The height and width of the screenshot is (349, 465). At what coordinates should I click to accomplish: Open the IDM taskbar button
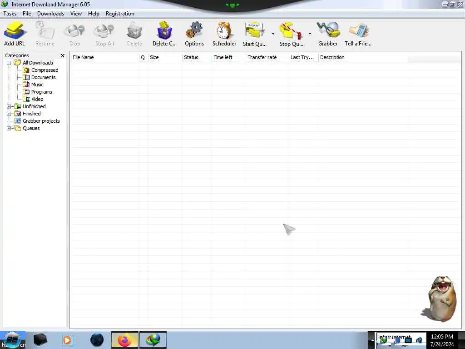(x=153, y=340)
